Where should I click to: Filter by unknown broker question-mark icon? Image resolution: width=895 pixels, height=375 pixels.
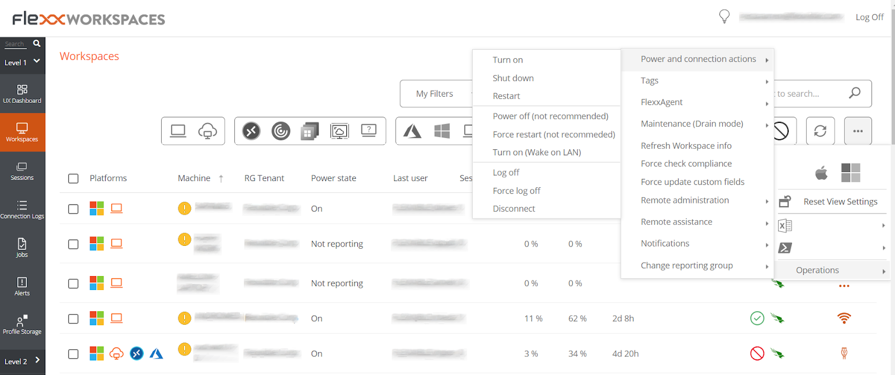[x=369, y=131]
